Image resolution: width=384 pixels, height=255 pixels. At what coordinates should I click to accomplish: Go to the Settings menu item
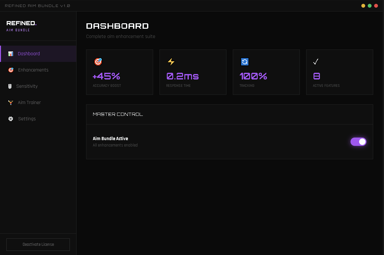pyautogui.click(x=27, y=119)
